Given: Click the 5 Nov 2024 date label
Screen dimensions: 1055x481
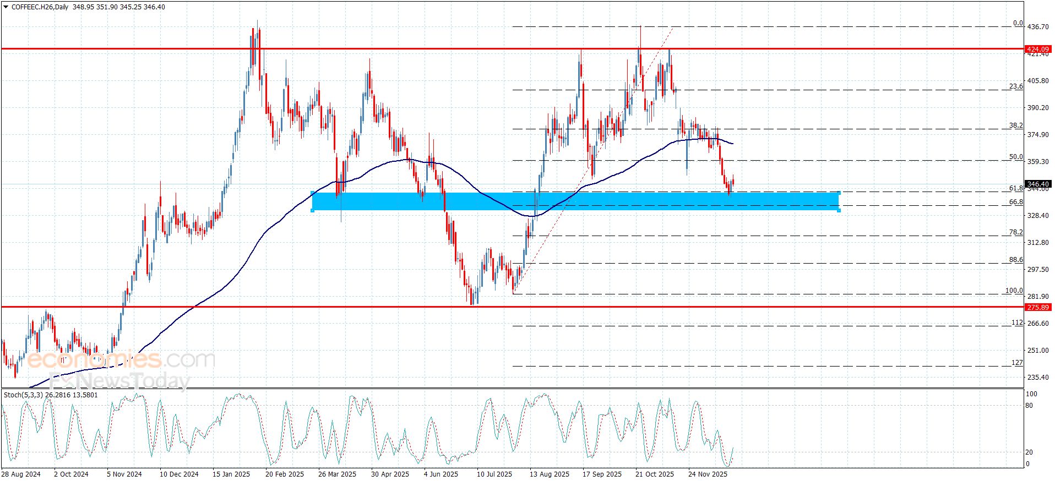Looking at the screenshot, I should pyautogui.click(x=124, y=474).
